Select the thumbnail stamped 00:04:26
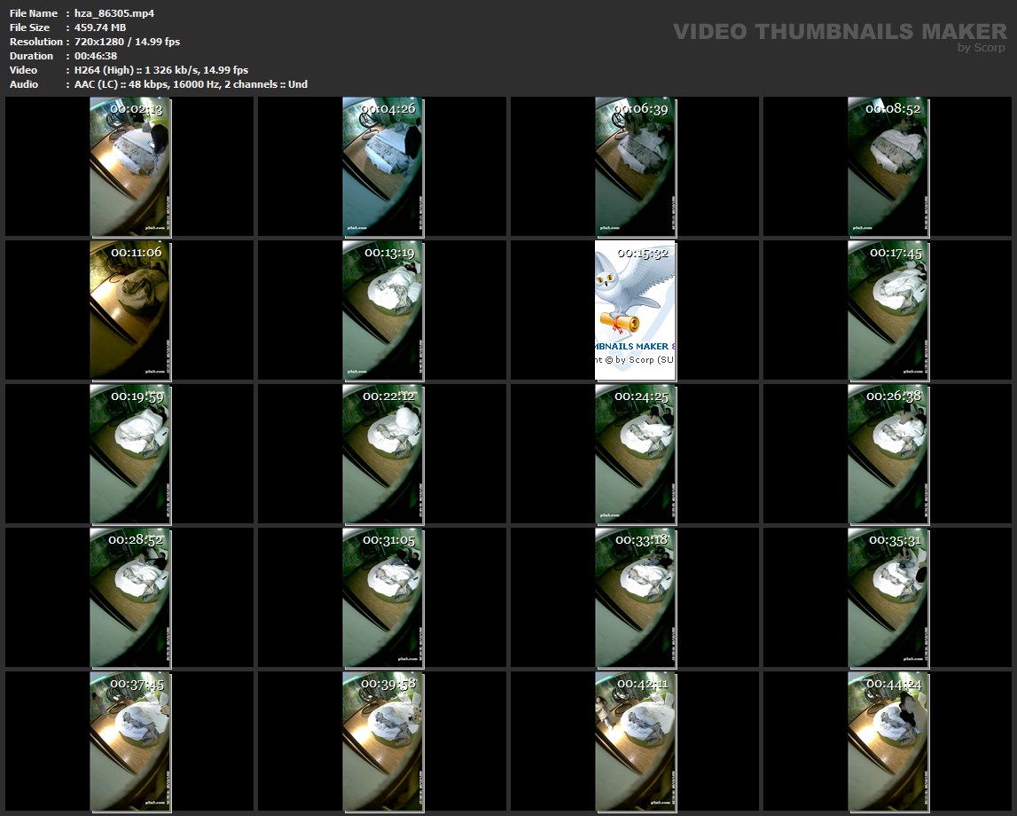Screen dimensions: 1017x816 pyautogui.click(x=383, y=167)
